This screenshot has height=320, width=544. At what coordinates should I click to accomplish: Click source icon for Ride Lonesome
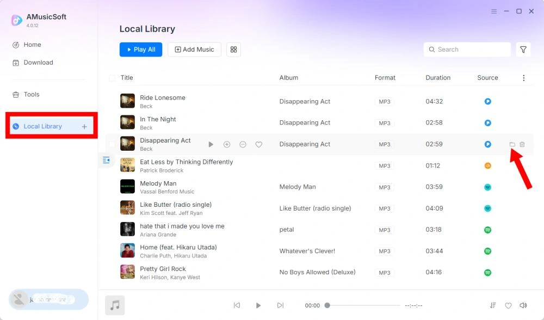tap(487, 101)
